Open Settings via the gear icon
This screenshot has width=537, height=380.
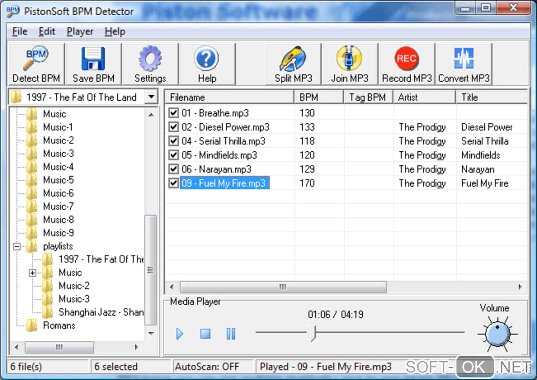150,59
